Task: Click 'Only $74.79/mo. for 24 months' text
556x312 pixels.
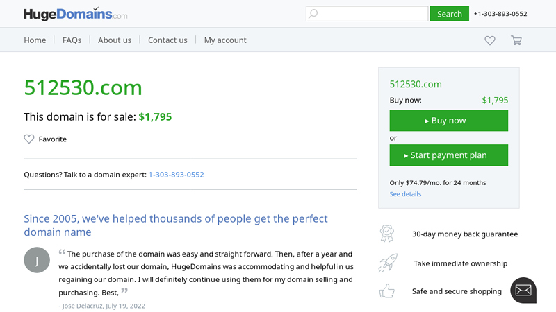Action: point(438,183)
